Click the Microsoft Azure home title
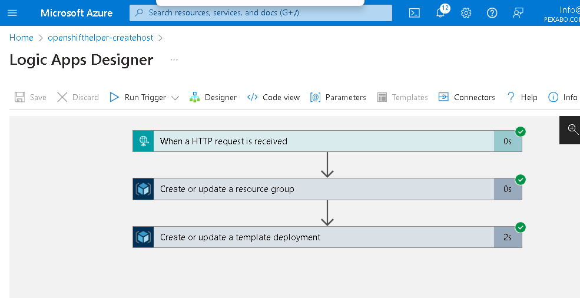 pyautogui.click(x=77, y=13)
